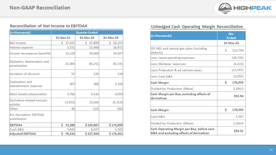The height and width of the screenshot is (155, 276).
Task: Click Net income value '$ 50,257'
Action: click(x=116, y=43)
